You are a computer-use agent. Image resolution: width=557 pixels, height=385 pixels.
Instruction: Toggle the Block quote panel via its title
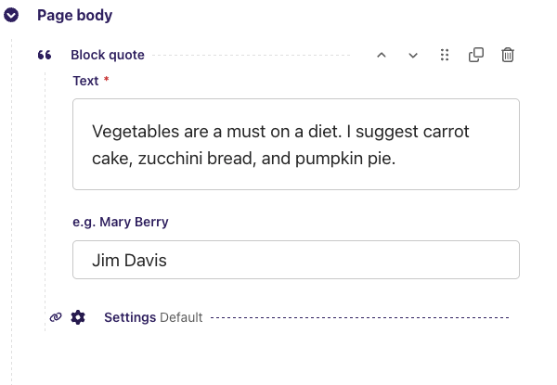pos(108,55)
